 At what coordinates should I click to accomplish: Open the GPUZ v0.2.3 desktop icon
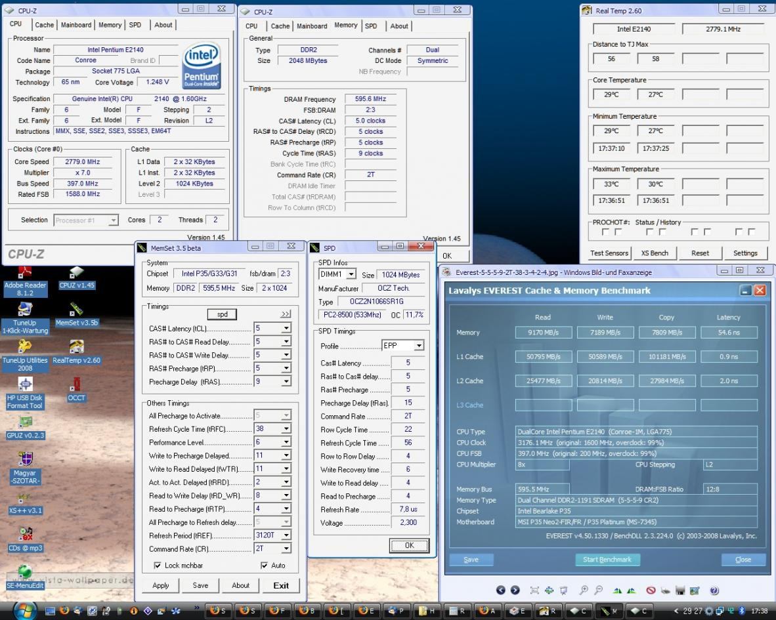25,428
